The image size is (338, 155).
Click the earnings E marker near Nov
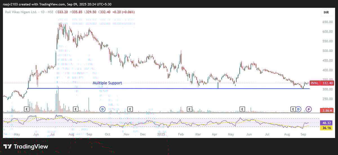coord(130,109)
